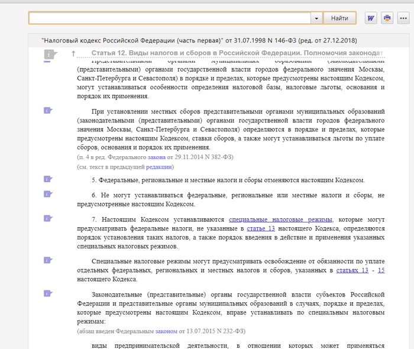Open the '15' article link
The height and width of the screenshot is (349, 414).
[381, 270]
